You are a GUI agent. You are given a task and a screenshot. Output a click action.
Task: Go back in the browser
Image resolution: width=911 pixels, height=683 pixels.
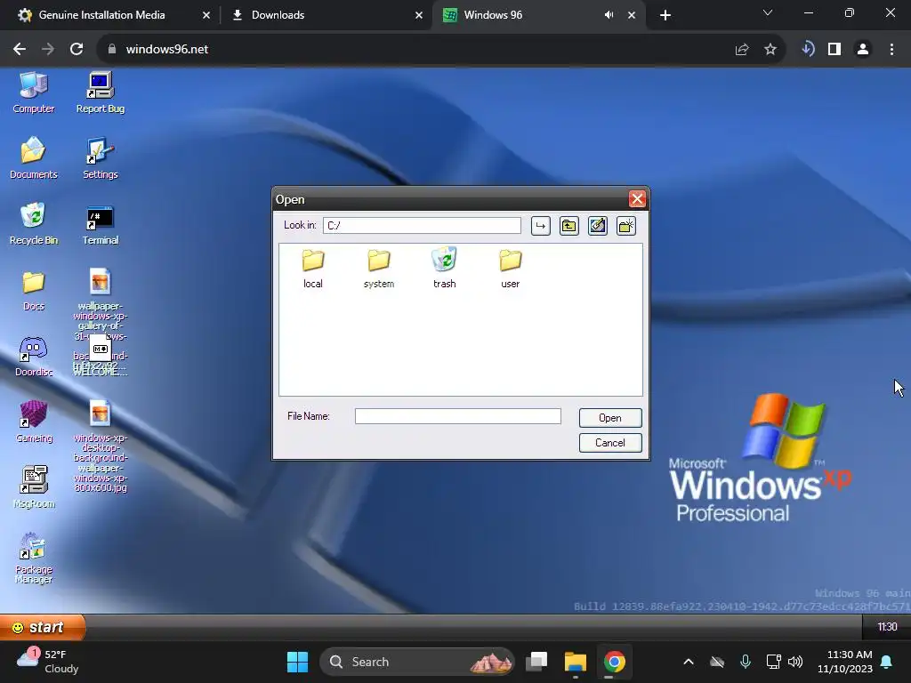pyautogui.click(x=20, y=50)
